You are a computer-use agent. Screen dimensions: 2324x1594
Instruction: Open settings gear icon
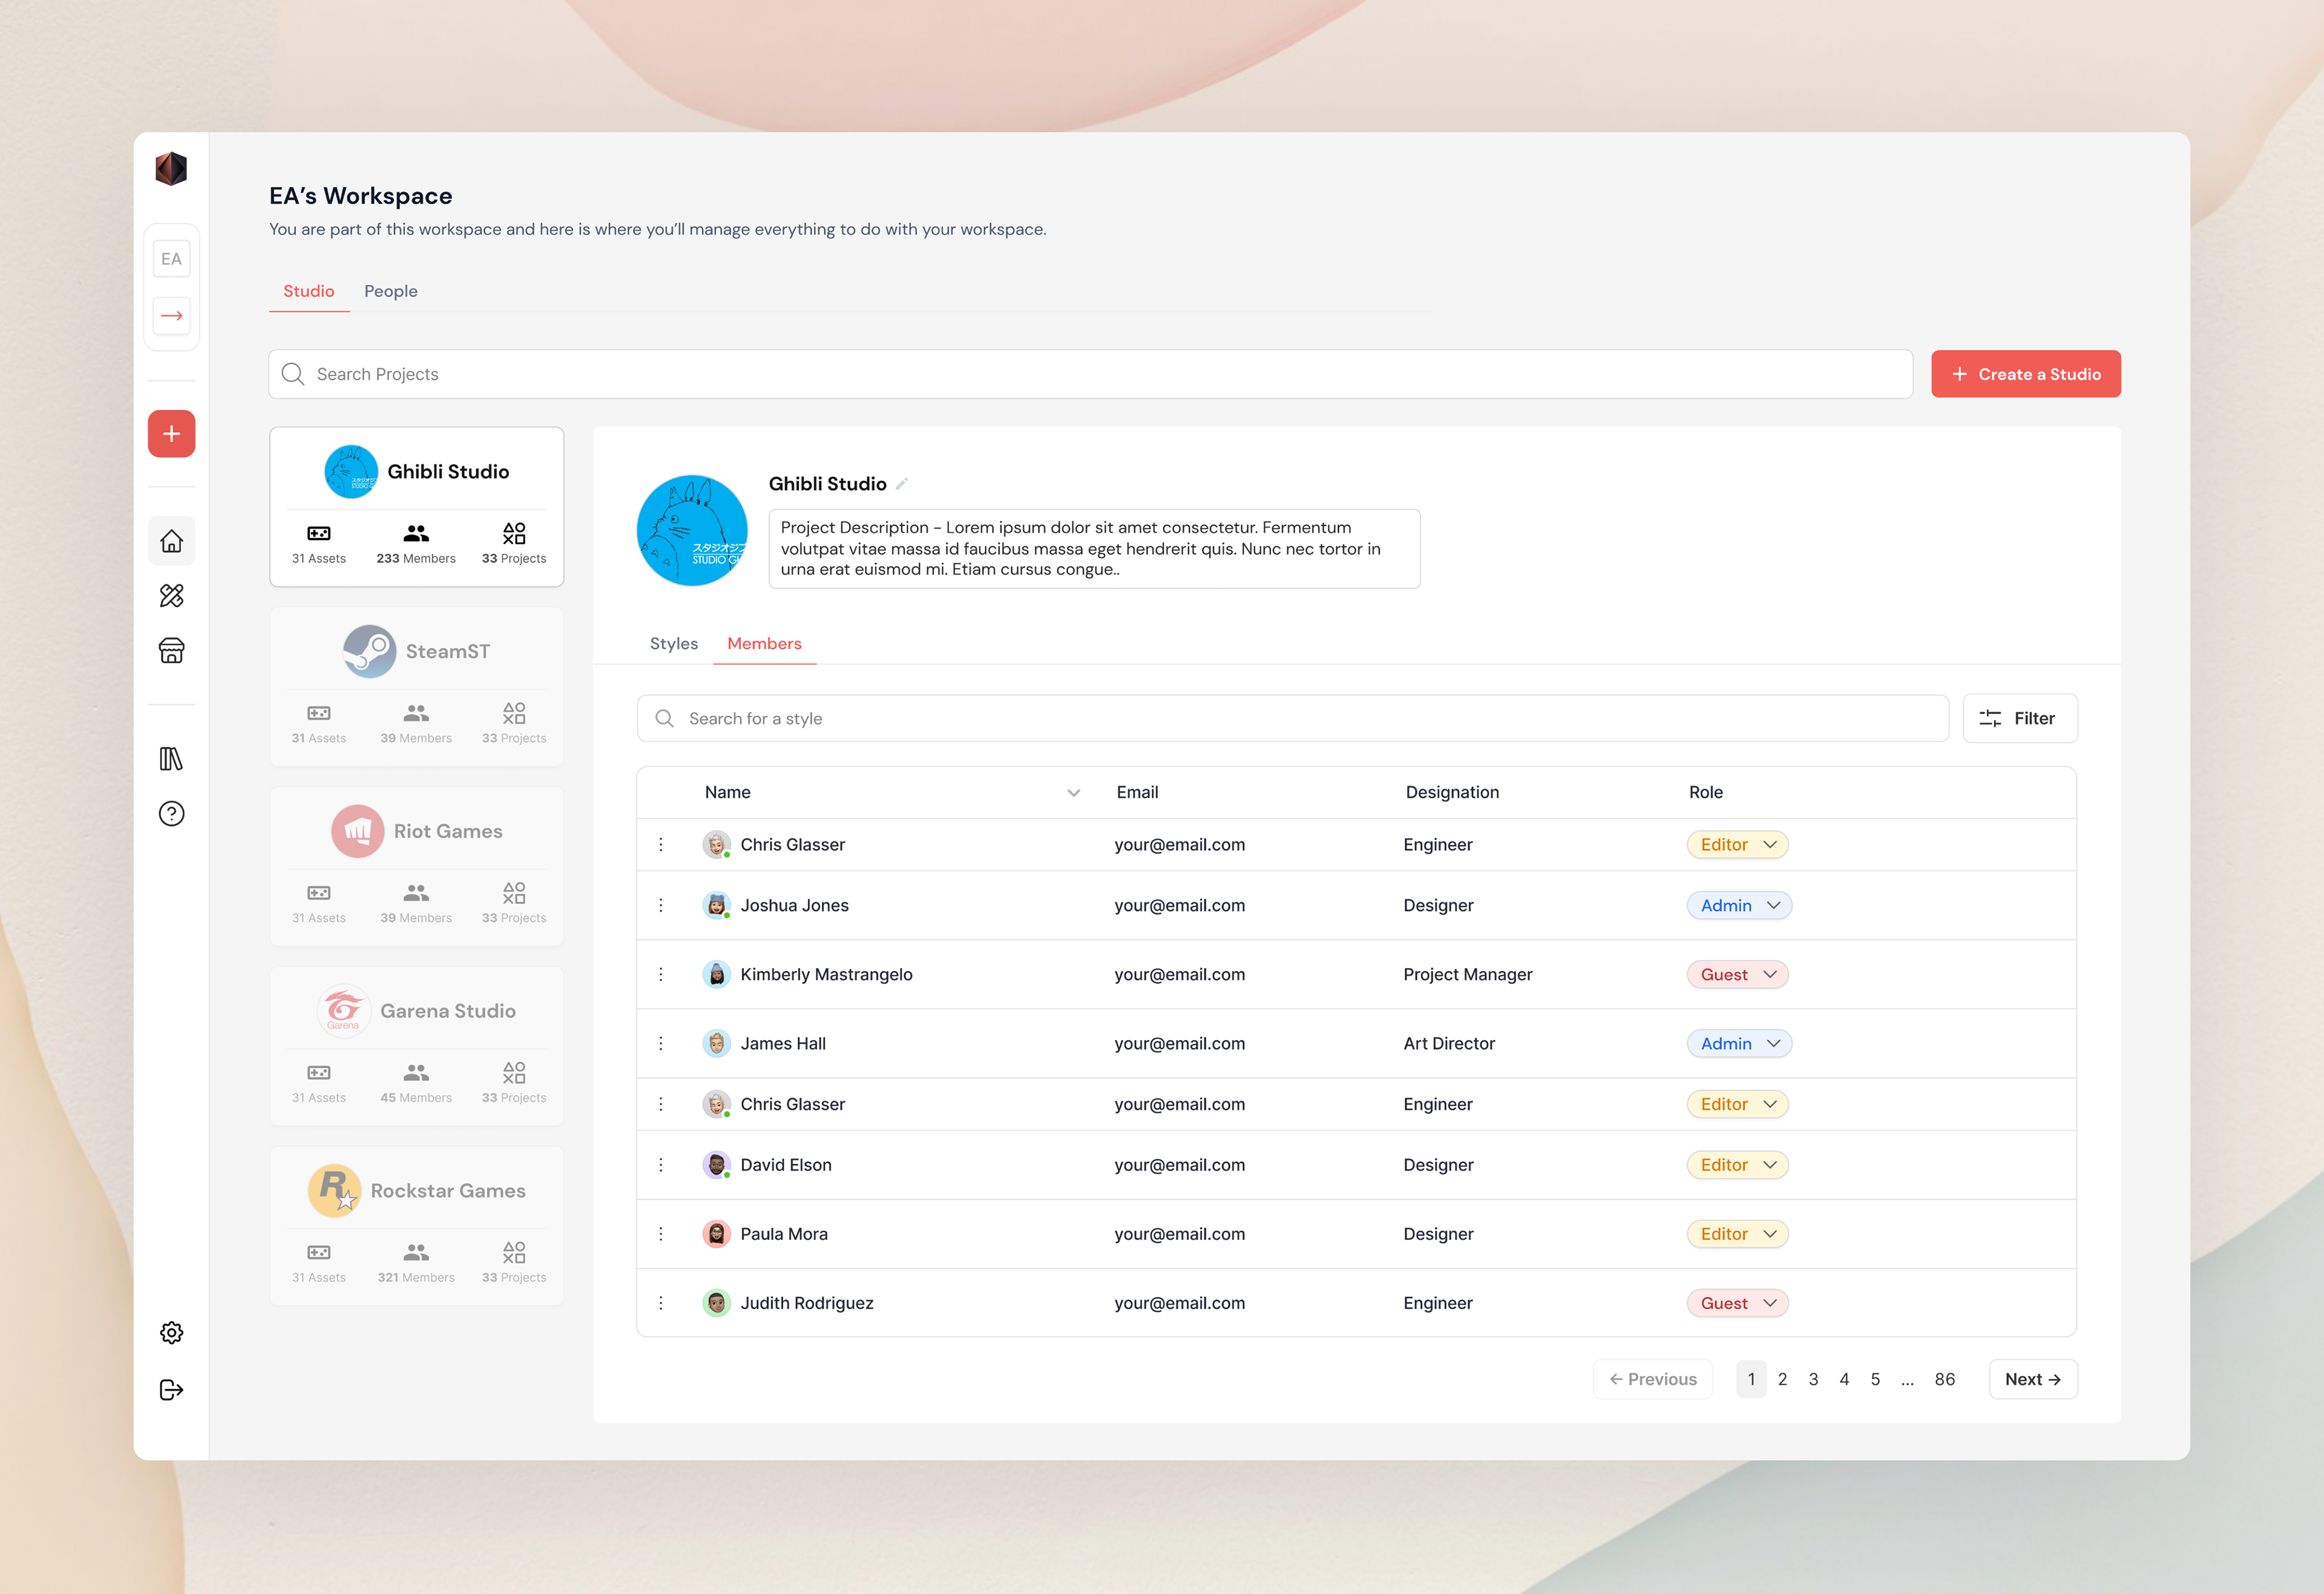click(171, 1333)
